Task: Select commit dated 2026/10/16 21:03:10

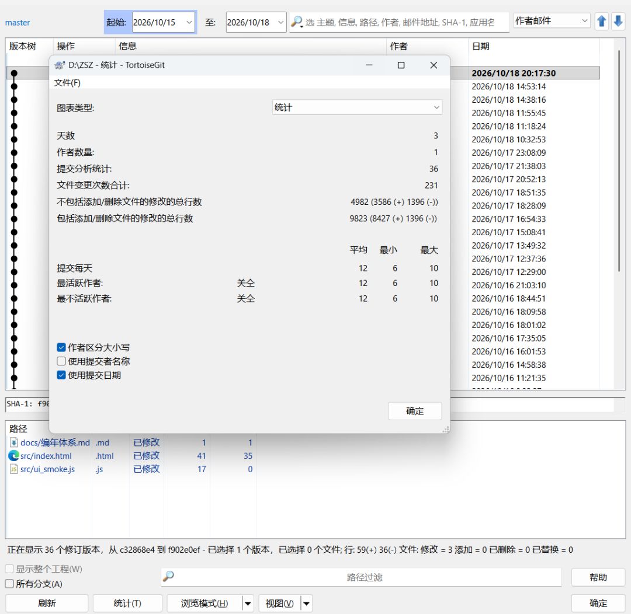Action: (x=509, y=285)
